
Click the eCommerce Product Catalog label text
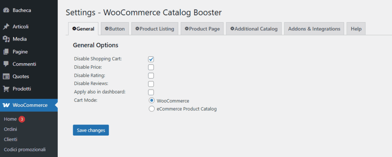click(x=186, y=109)
